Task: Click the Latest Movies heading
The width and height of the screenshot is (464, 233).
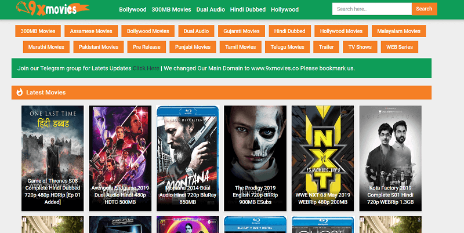Action: click(x=46, y=92)
